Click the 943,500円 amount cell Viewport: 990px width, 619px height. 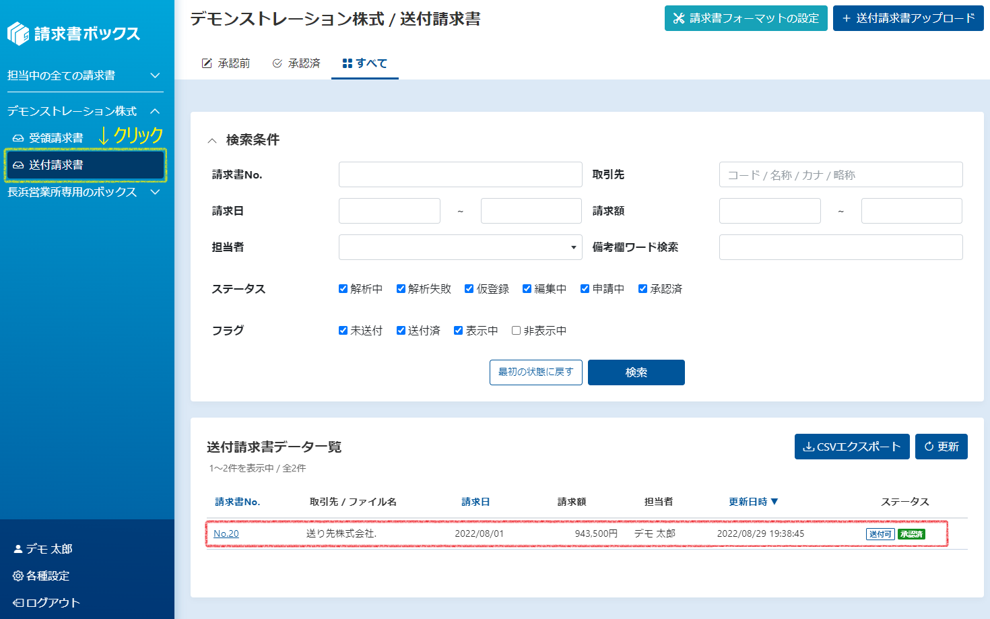(x=596, y=533)
